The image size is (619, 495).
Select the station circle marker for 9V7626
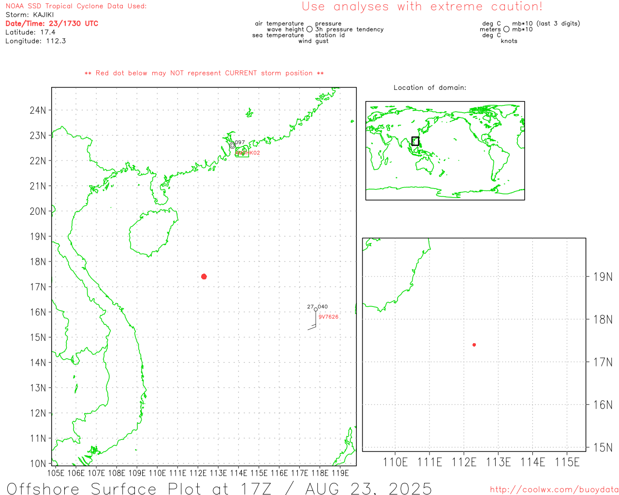click(x=316, y=309)
